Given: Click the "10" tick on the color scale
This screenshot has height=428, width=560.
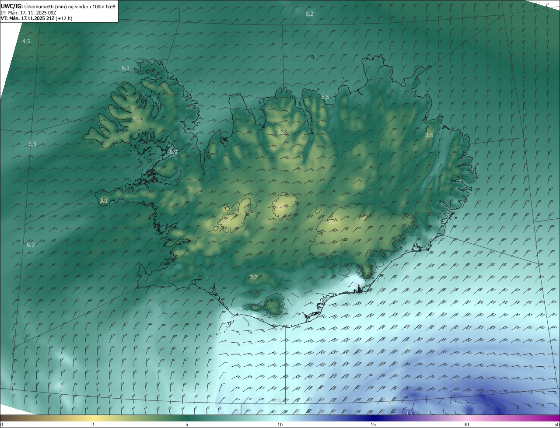Looking at the screenshot, I should (x=280, y=424).
